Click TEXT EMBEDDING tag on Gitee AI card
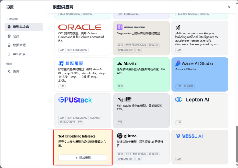 136,154
